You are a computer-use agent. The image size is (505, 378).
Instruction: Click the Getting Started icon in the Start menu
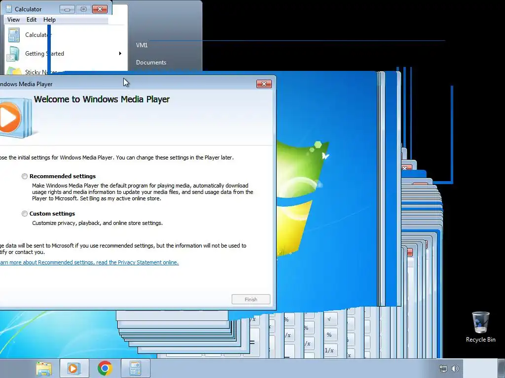[13, 54]
